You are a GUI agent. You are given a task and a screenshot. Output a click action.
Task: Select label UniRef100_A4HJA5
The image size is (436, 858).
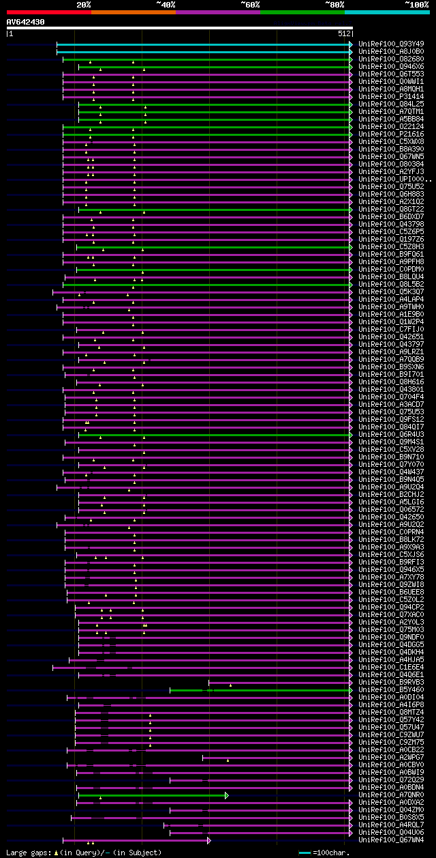tap(391, 660)
